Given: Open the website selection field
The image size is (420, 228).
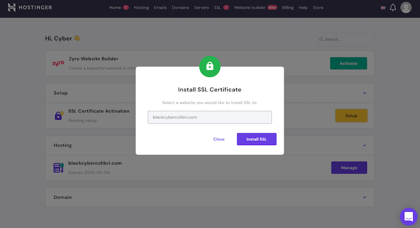Looking at the screenshot, I should [209, 117].
